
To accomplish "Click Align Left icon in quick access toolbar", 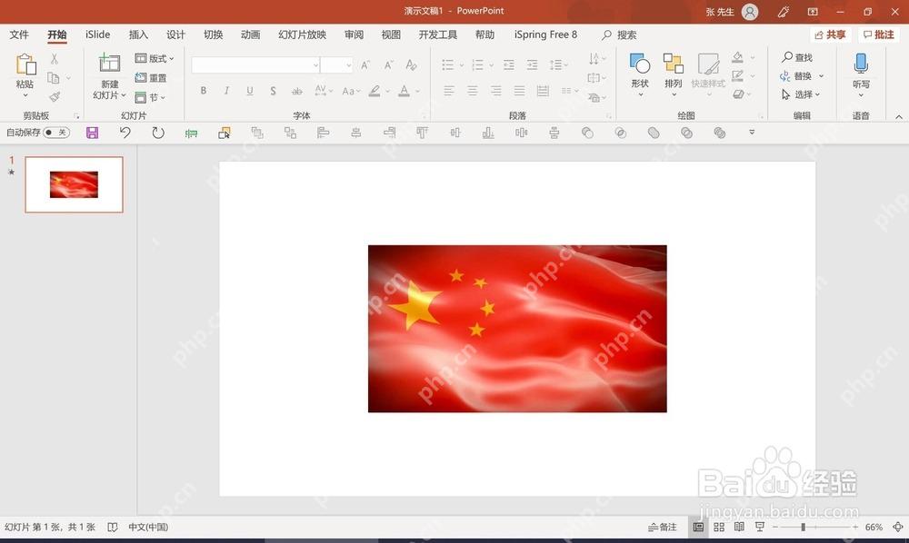I will (323, 133).
